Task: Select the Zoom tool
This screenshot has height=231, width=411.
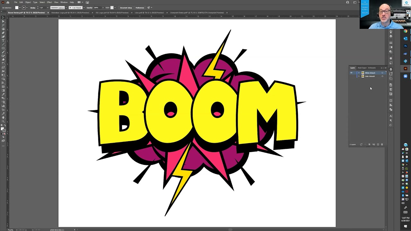Action: click(x=3, y=122)
